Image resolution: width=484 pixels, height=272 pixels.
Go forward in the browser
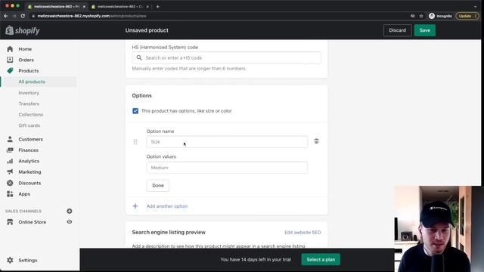pos(14,16)
